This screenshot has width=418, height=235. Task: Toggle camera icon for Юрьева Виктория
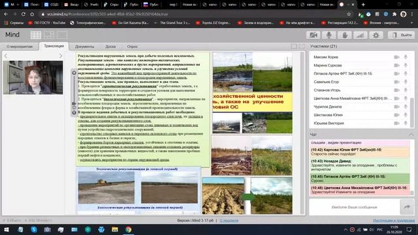tap(396, 123)
